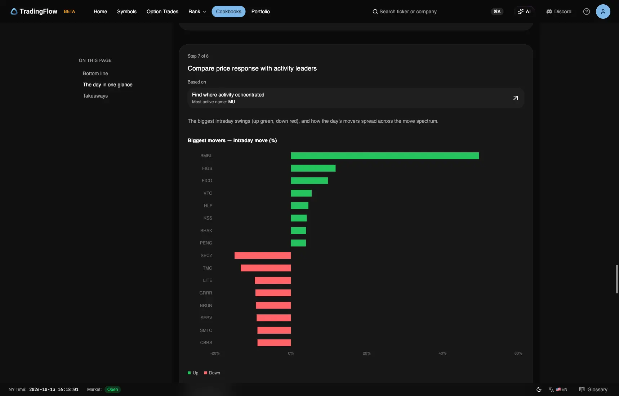Click the CBRS ticker label

[206, 343]
